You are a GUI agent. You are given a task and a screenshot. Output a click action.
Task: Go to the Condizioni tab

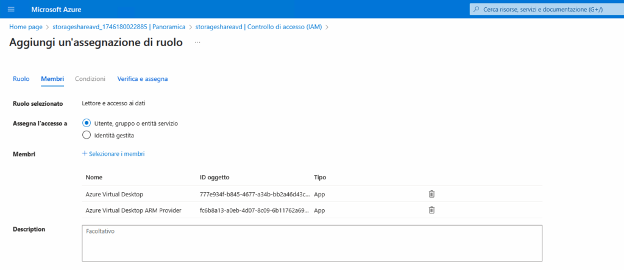click(90, 78)
